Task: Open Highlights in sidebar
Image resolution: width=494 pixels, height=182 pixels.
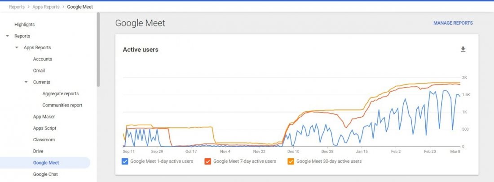Action: 24,25
